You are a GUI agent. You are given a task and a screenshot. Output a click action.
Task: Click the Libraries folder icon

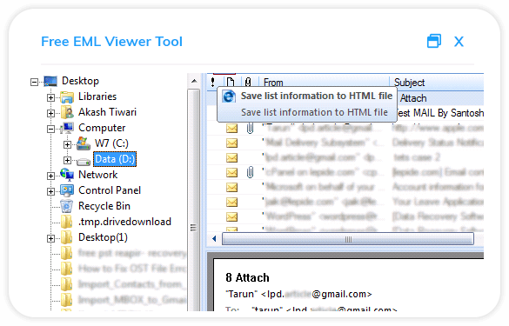[x=67, y=97]
